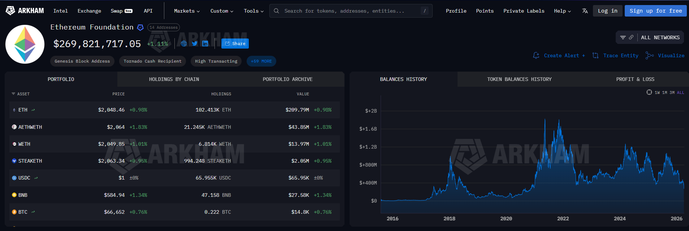Image resolution: width=689 pixels, height=231 pixels.
Task: Click the network filter lines icon
Action: coord(623,37)
